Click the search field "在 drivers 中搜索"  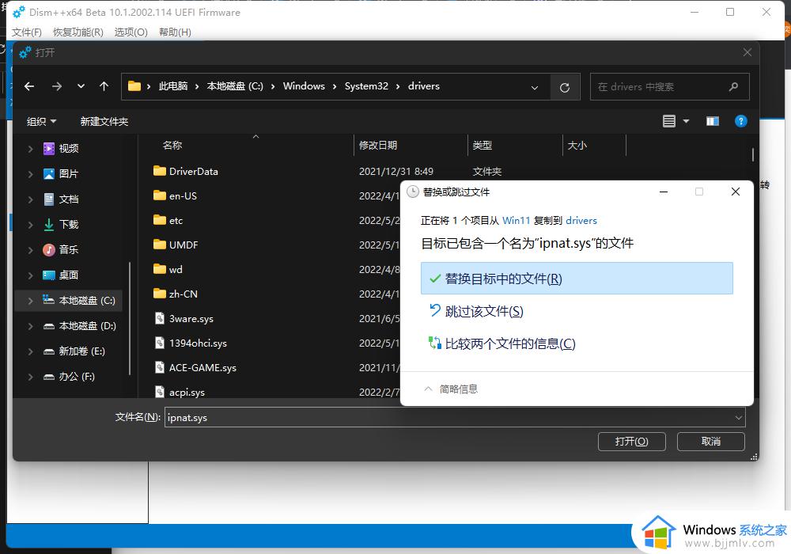coord(669,87)
